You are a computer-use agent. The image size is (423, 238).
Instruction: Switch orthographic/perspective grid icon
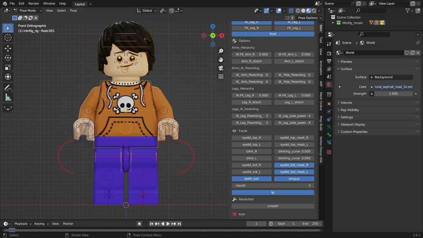coord(221,77)
